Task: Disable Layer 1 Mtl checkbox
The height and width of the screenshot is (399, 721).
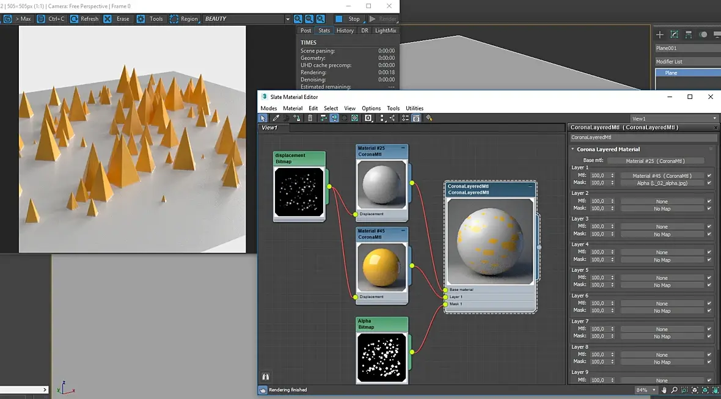Action: [709, 175]
